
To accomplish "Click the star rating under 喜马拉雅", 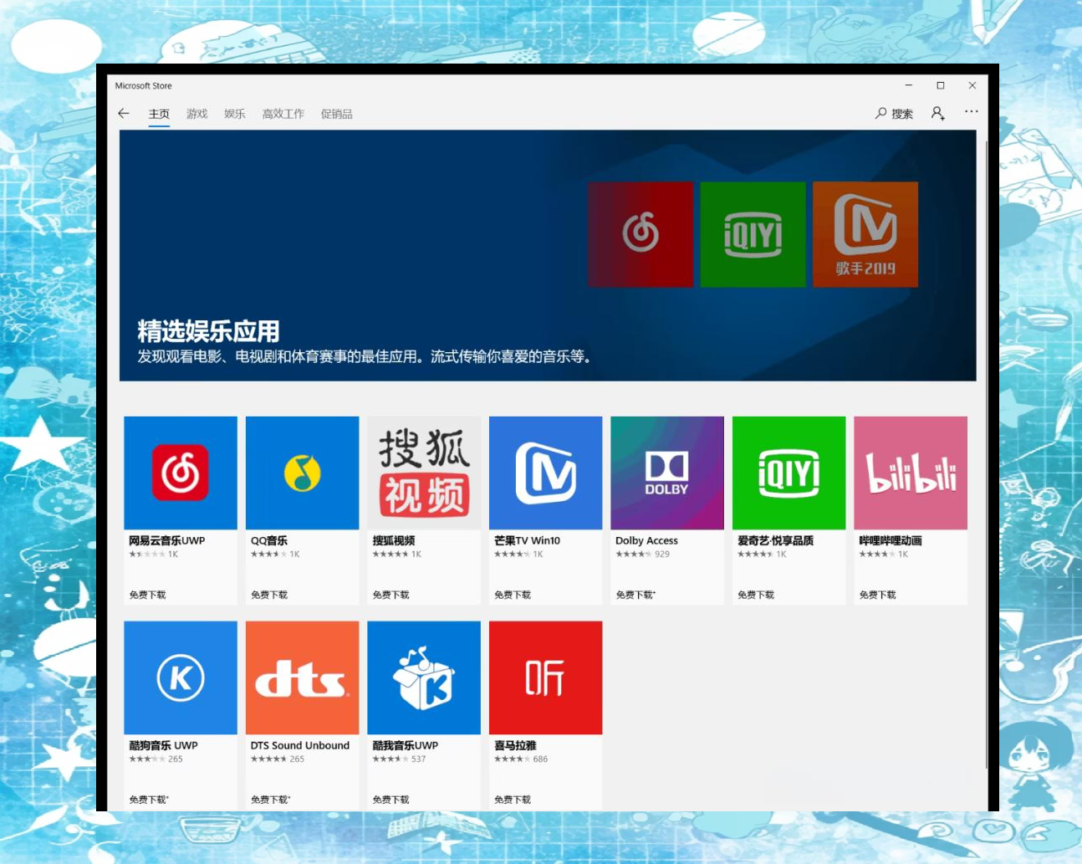I will coord(512,759).
